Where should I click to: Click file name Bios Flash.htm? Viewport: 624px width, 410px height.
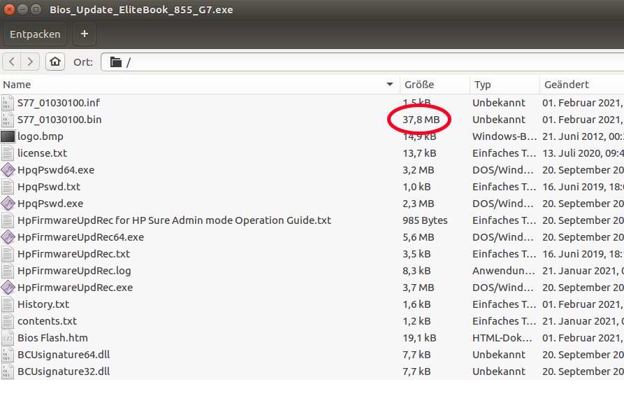tap(52, 338)
